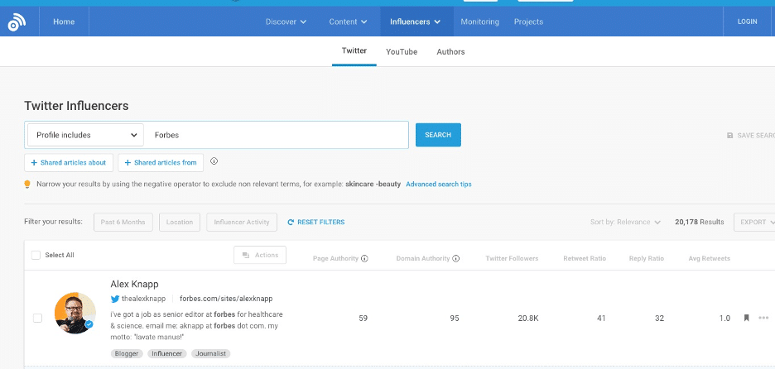Click the Page Authority info icon
Screen dimensions: 775x369
coord(364,258)
